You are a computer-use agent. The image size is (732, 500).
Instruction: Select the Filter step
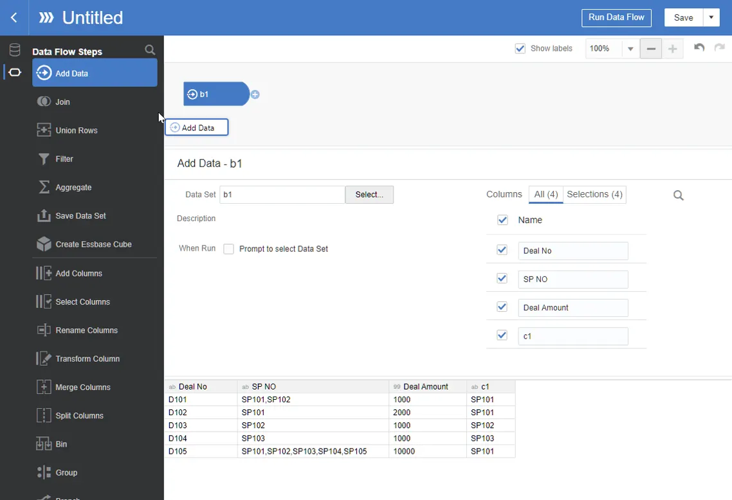(64, 159)
